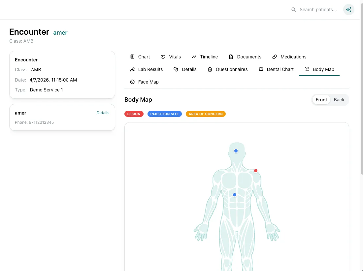The width and height of the screenshot is (363, 271).
Task: Open the Vitals heart icon tab
Action: click(x=163, y=57)
